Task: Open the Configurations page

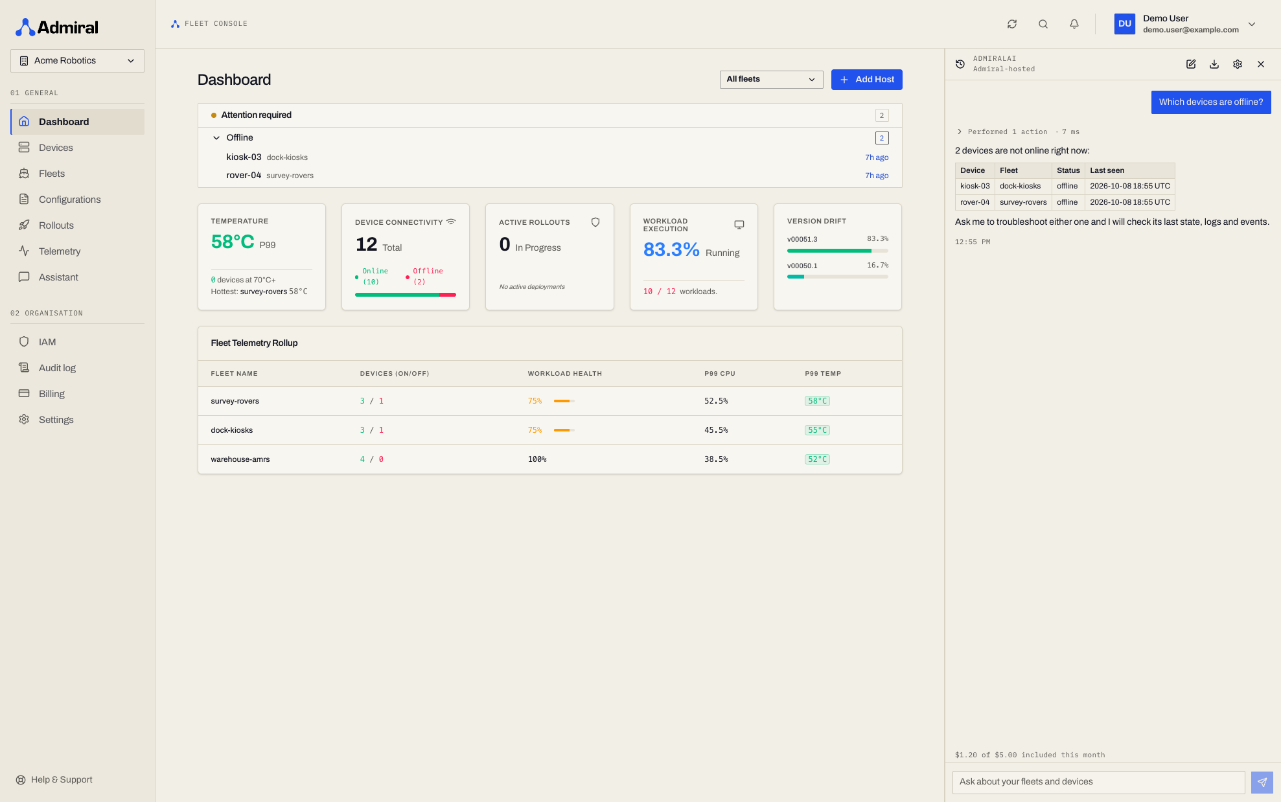Action: coord(77,200)
